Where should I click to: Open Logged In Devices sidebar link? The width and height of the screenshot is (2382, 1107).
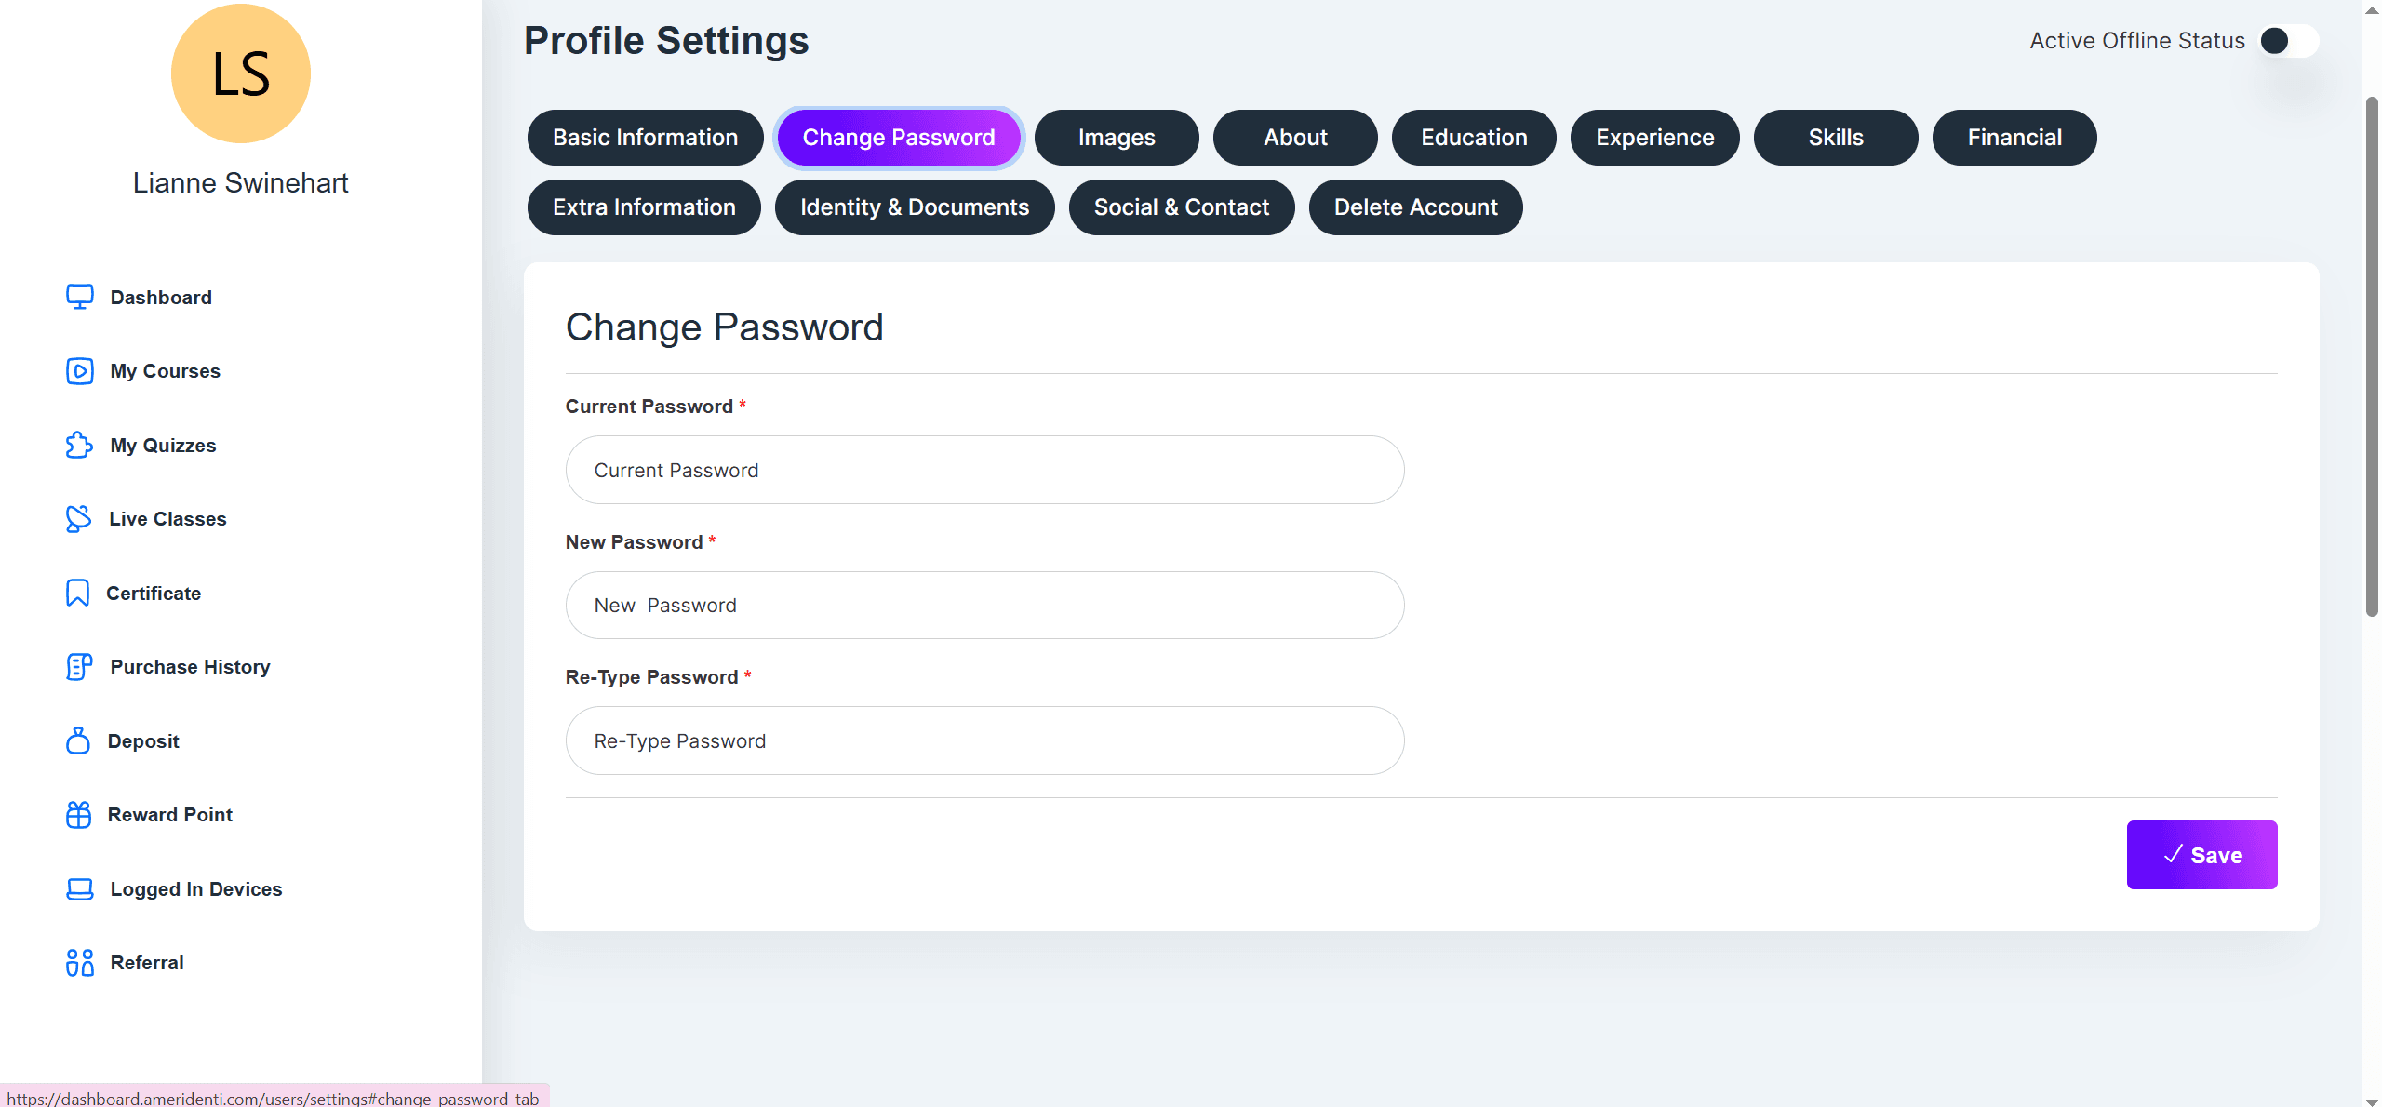coord(196,889)
